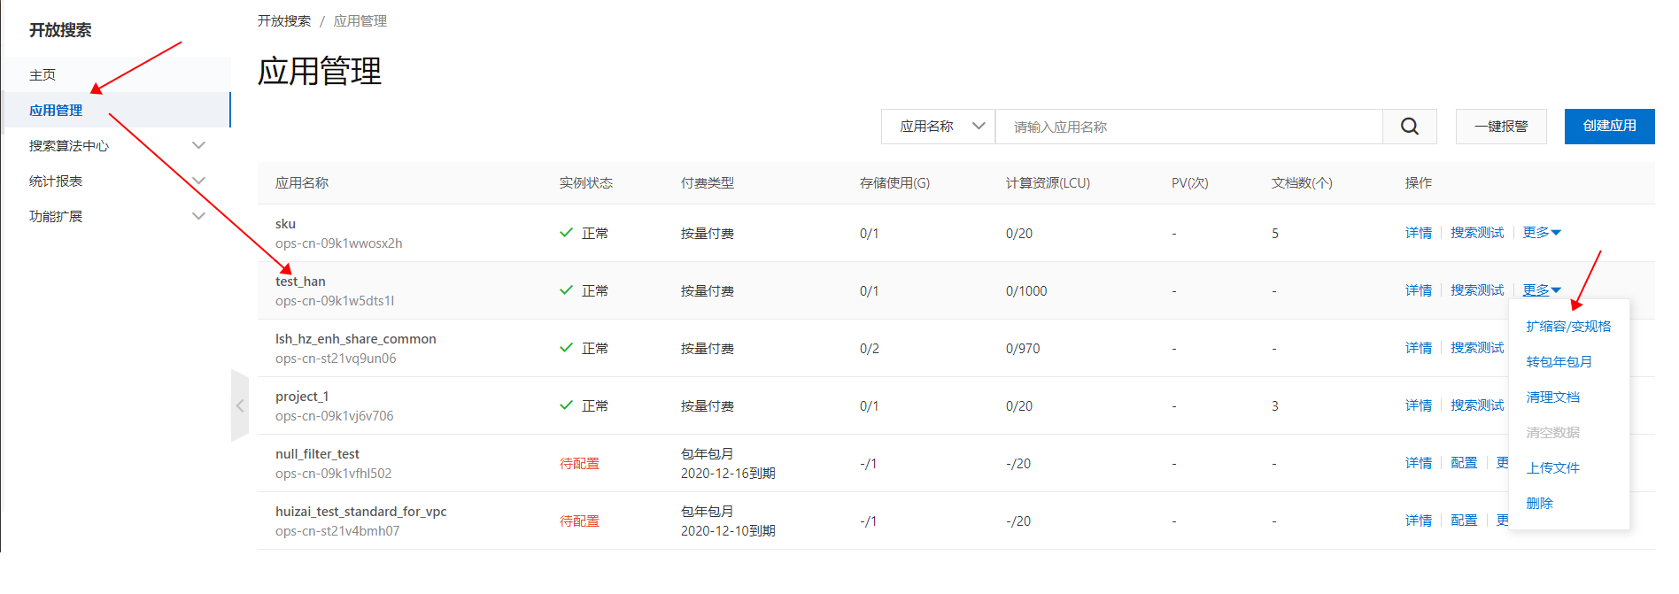Click the 0/970 compute resource value

[x=1023, y=348]
